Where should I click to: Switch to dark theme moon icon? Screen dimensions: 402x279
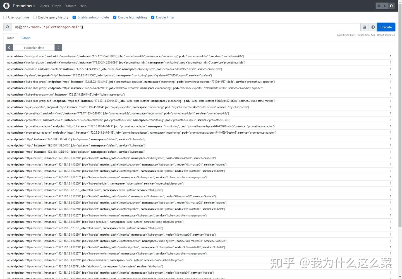point(385,6)
